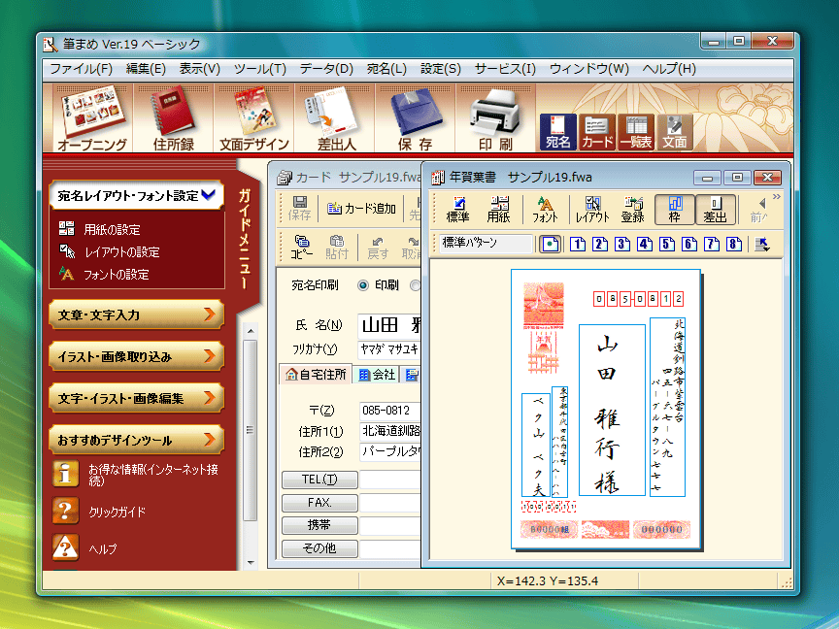Expand the おすすめデザインツール section
Screen dimensions: 839x629
[137, 440]
